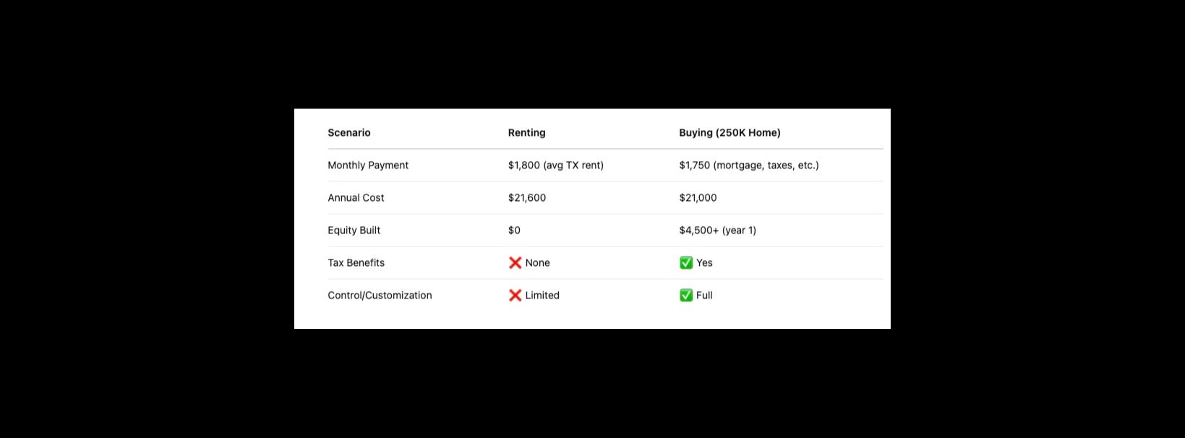
Task: Click the Limited text in the Renting column
Action: pos(542,296)
